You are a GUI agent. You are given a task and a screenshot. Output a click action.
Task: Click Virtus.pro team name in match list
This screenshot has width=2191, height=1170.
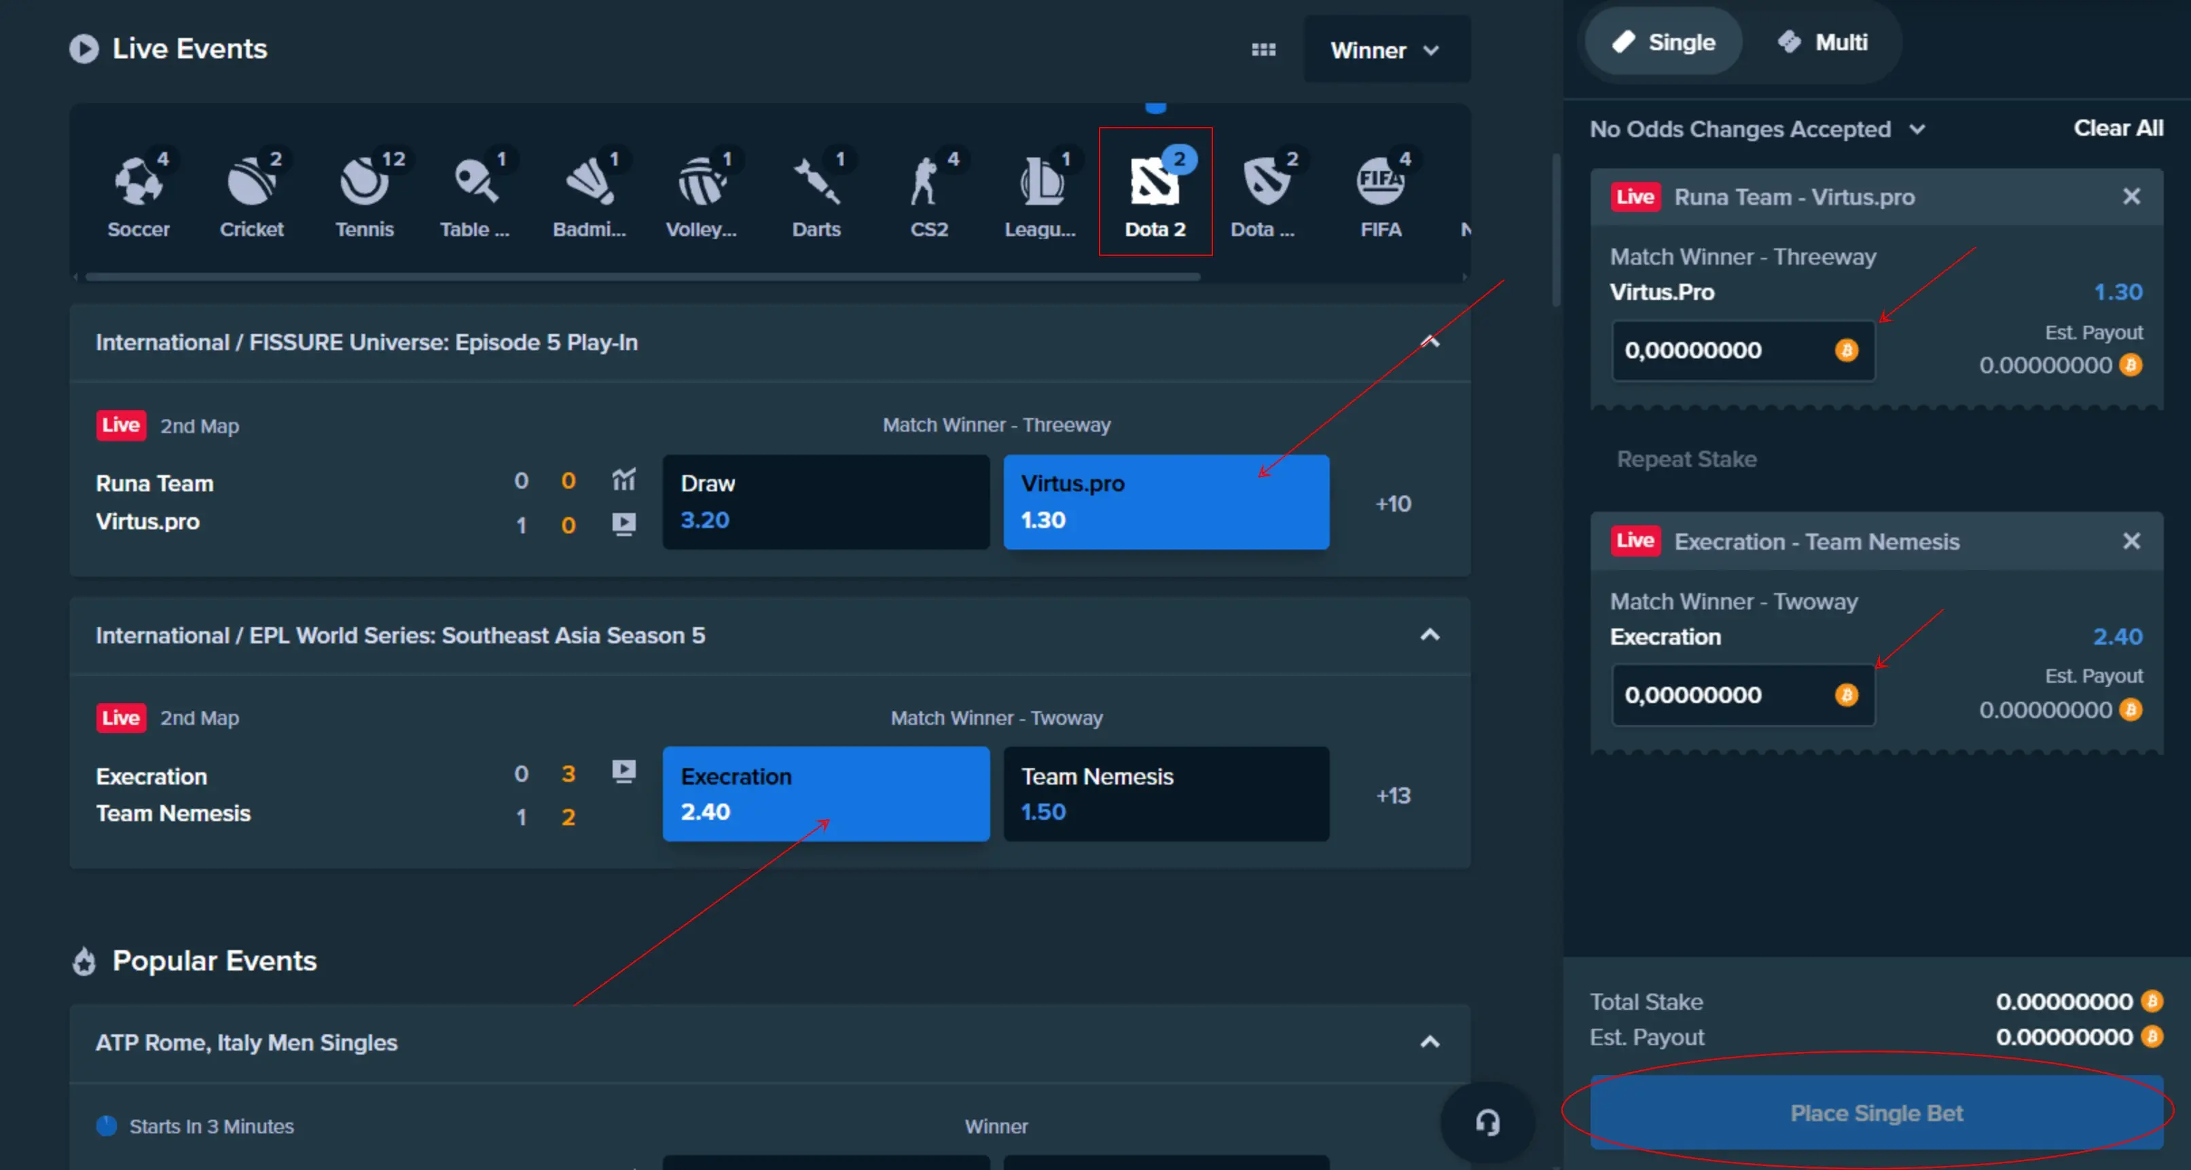pyautogui.click(x=148, y=522)
